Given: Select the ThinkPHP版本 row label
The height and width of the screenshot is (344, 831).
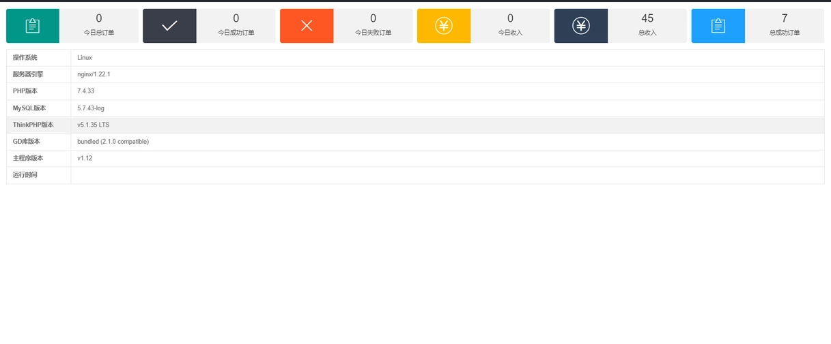Looking at the screenshot, I should [x=33, y=125].
